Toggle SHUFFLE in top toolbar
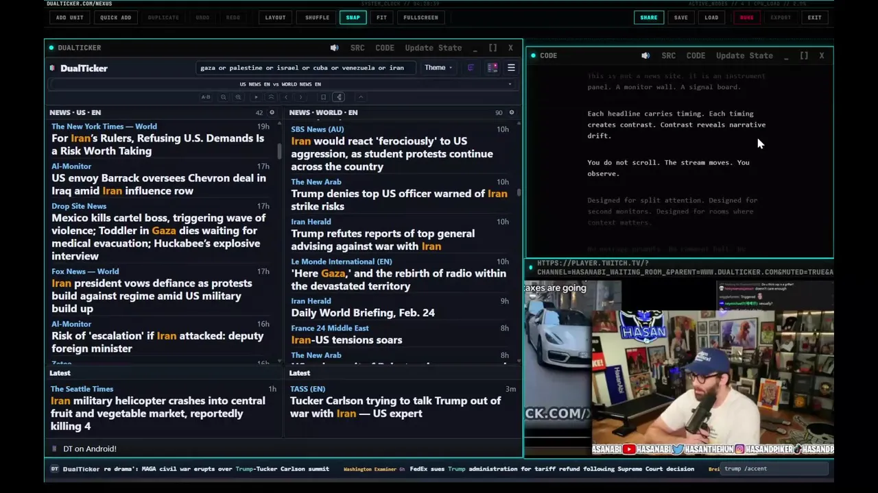Screen dimensions: 878x493 317,17
